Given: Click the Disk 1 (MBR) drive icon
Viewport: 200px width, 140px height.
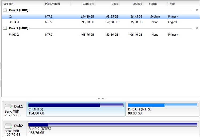Looking at the screenshot, I should pos(5,10).
